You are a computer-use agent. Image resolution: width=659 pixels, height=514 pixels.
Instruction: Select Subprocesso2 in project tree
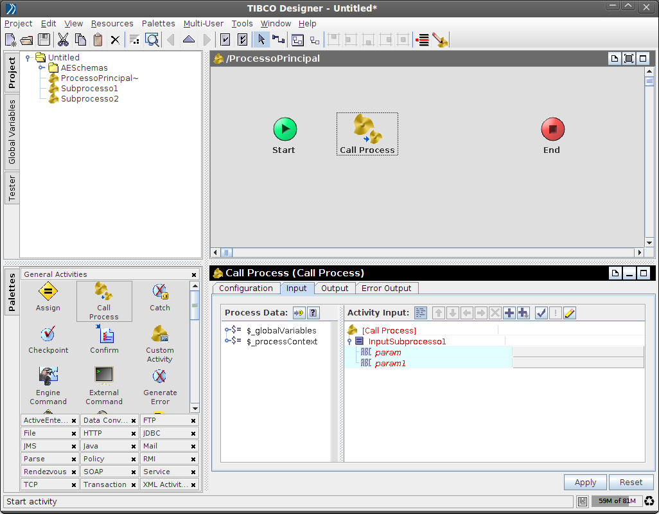(x=89, y=99)
